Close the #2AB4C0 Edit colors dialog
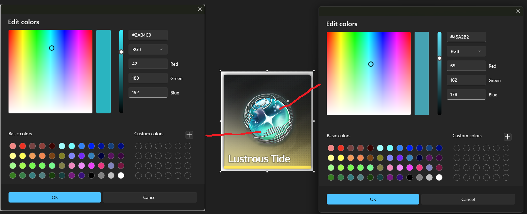The width and height of the screenshot is (527, 214). click(200, 9)
